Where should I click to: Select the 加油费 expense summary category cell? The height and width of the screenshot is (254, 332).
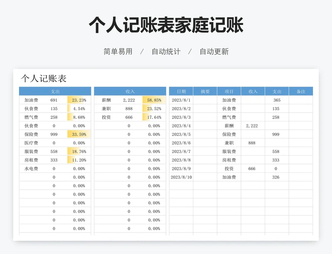coord(31,100)
